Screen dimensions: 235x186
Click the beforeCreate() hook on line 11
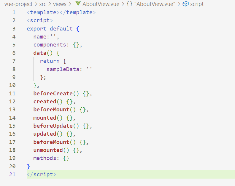coord(56,94)
